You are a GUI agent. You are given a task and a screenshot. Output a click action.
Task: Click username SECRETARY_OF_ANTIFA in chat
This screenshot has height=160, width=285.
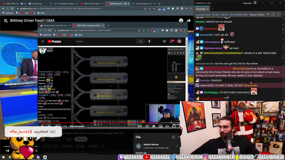[218, 68]
